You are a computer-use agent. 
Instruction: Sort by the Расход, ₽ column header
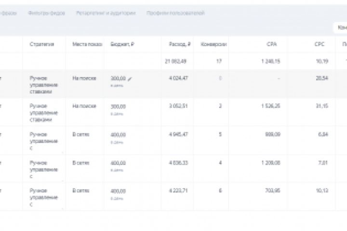[180, 44]
